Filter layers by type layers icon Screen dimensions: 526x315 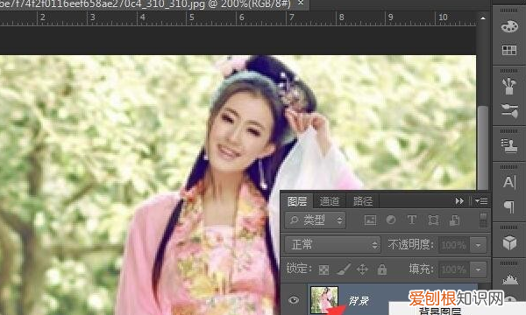pos(412,220)
